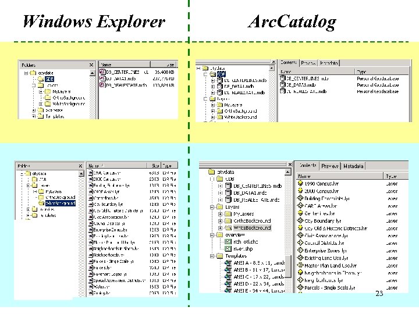Click DB_CENTERLINES.mdb icon in upper ArcCatalog Contents list
This screenshot has height=314, width=419.
tap(282, 78)
